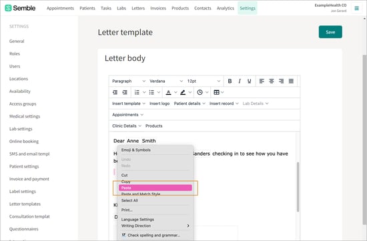Open the hamburger menu top right
The width and height of the screenshot is (367, 241).
357,8
